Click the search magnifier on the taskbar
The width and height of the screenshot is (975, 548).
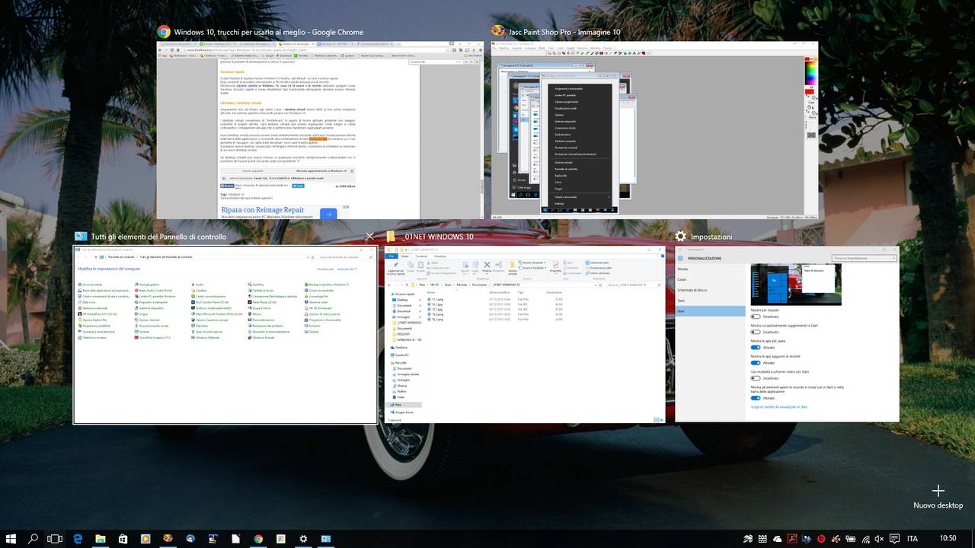pos(34,538)
